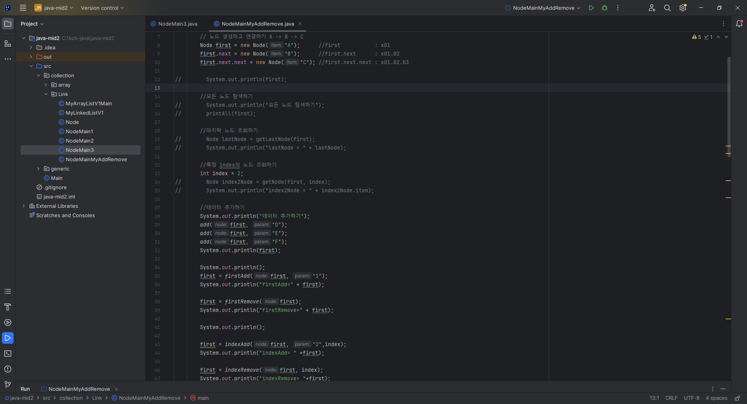This screenshot has height=404, width=747.
Task: Open Code With Me icon
Action: pyautogui.click(x=652, y=8)
